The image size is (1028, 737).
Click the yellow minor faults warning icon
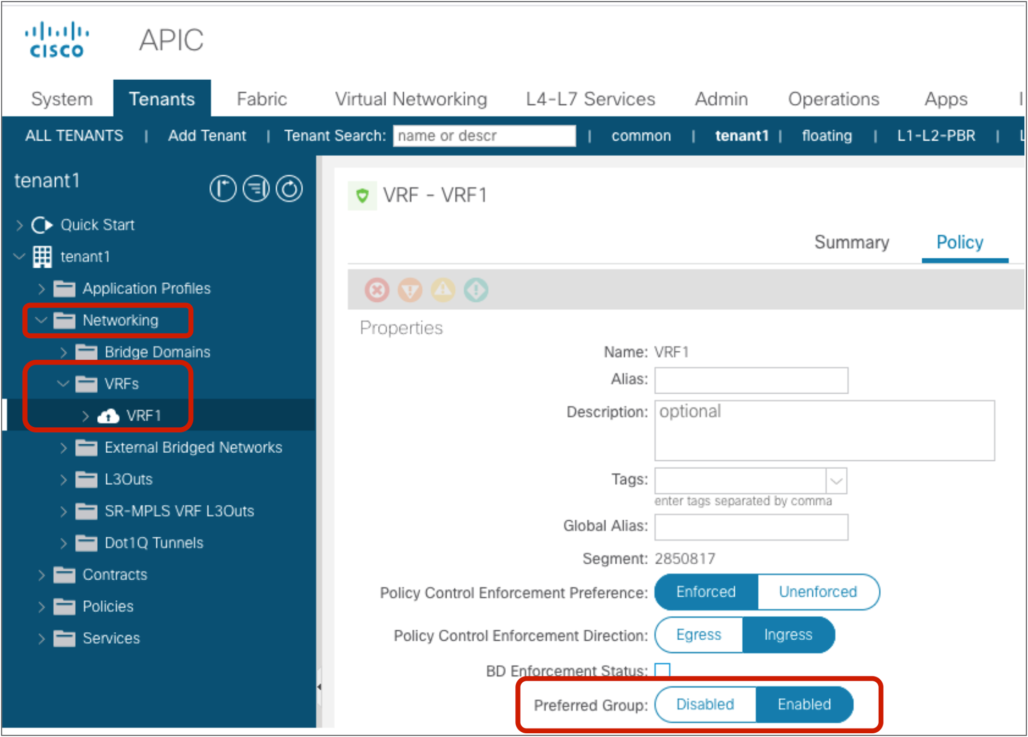point(443,290)
